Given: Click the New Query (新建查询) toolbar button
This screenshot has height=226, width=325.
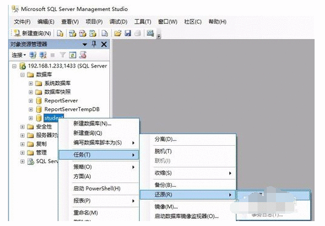Looking at the screenshot, I should point(32,33).
